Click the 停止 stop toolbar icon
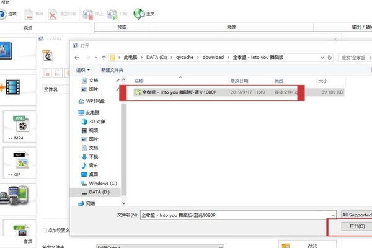372x248 pixels. click(87, 14)
